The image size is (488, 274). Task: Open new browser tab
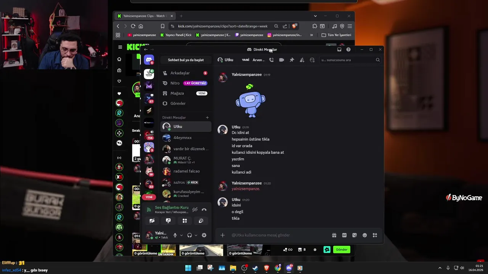181,16
